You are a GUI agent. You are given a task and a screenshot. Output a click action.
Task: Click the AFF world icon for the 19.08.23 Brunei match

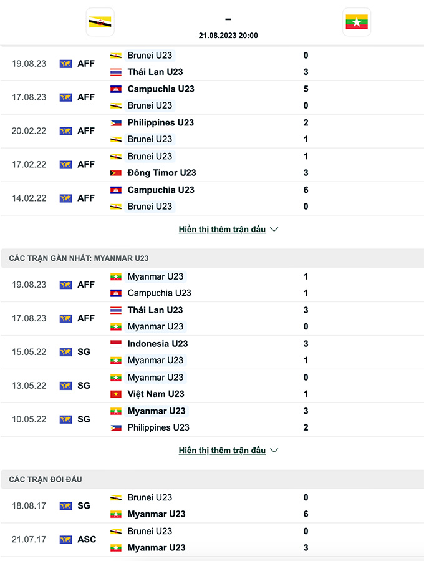pyautogui.click(x=65, y=64)
